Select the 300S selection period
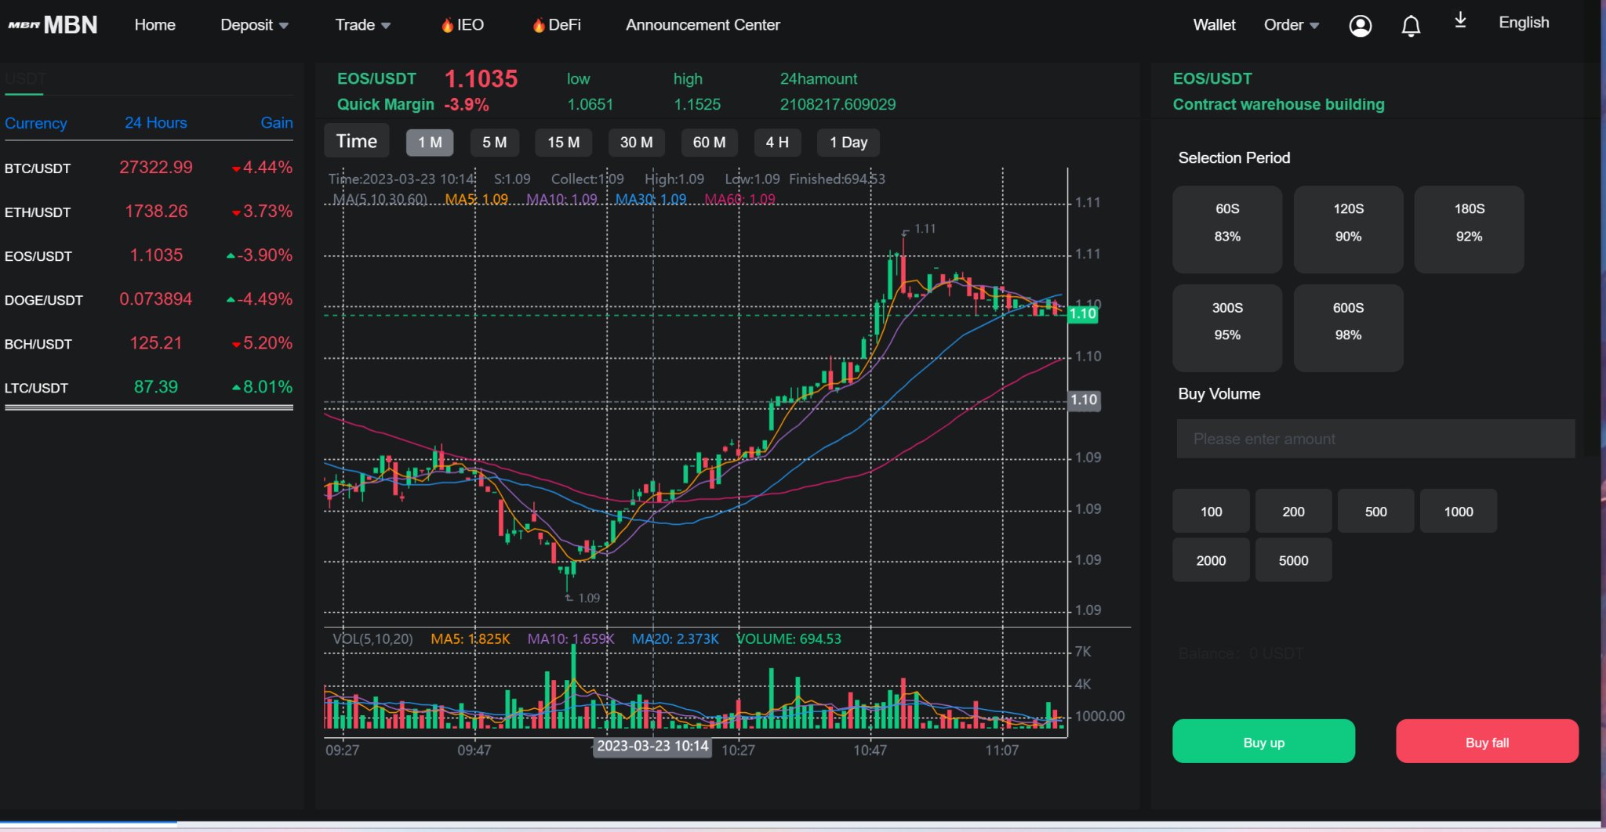1606x832 pixels. pyautogui.click(x=1226, y=327)
